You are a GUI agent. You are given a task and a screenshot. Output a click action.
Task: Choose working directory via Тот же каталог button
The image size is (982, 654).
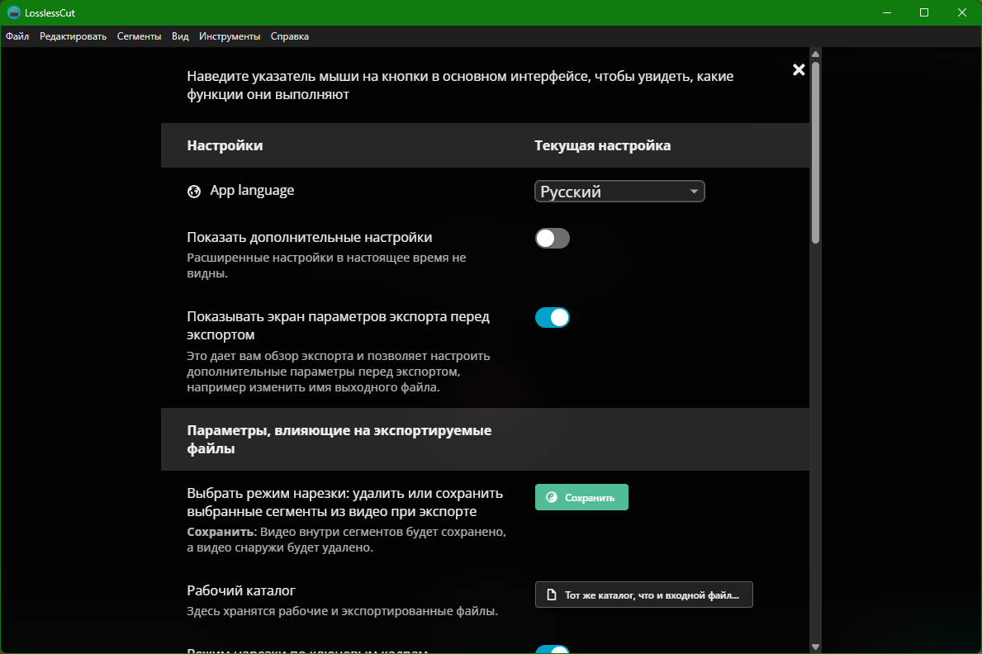pyautogui.click(x=644, y=595)
